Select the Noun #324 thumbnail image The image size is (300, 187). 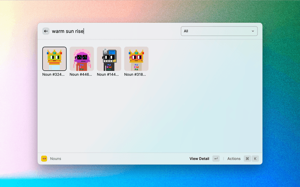click(x=54, y=59)
